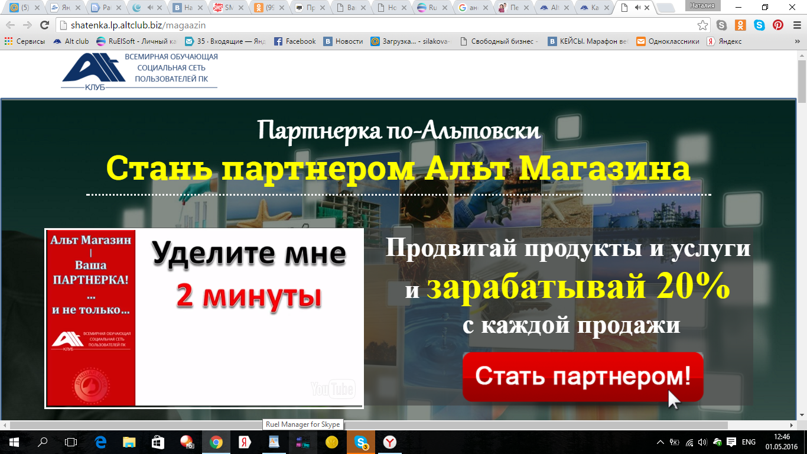Open the Pinterest extension icon
Screen dimensions: 807x454
778,25
